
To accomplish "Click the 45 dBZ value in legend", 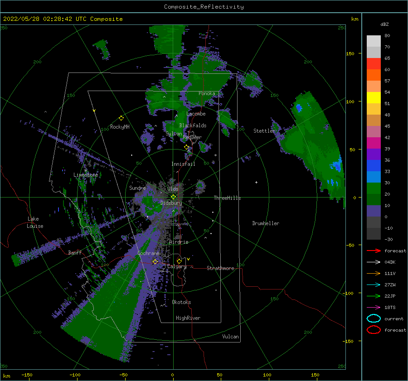I will [x=387, y=126].
